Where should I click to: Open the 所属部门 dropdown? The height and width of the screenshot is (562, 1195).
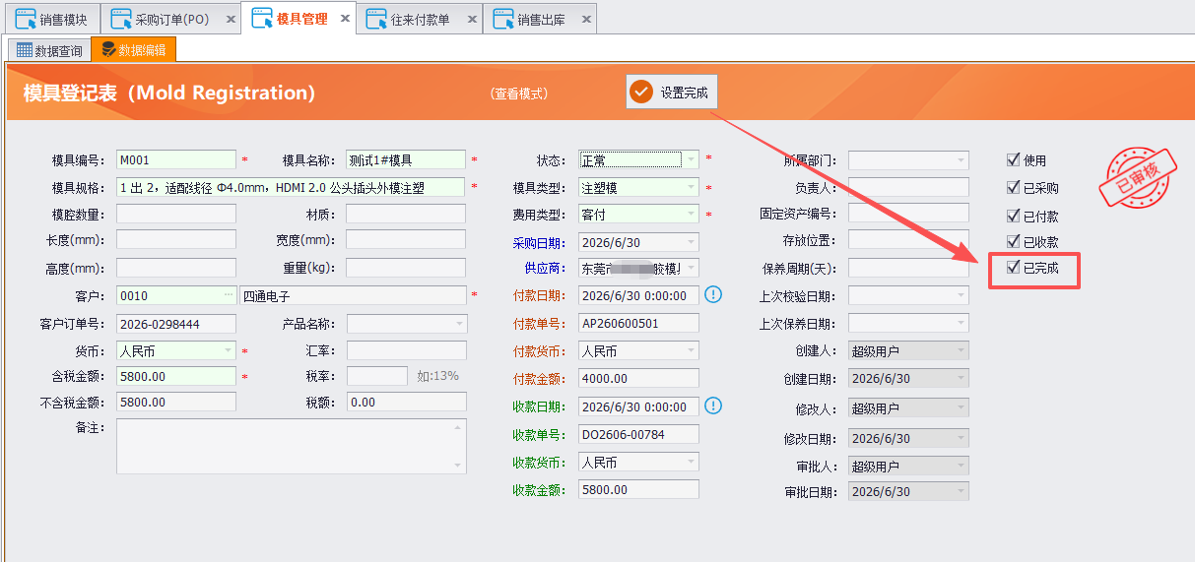[962, 159]
